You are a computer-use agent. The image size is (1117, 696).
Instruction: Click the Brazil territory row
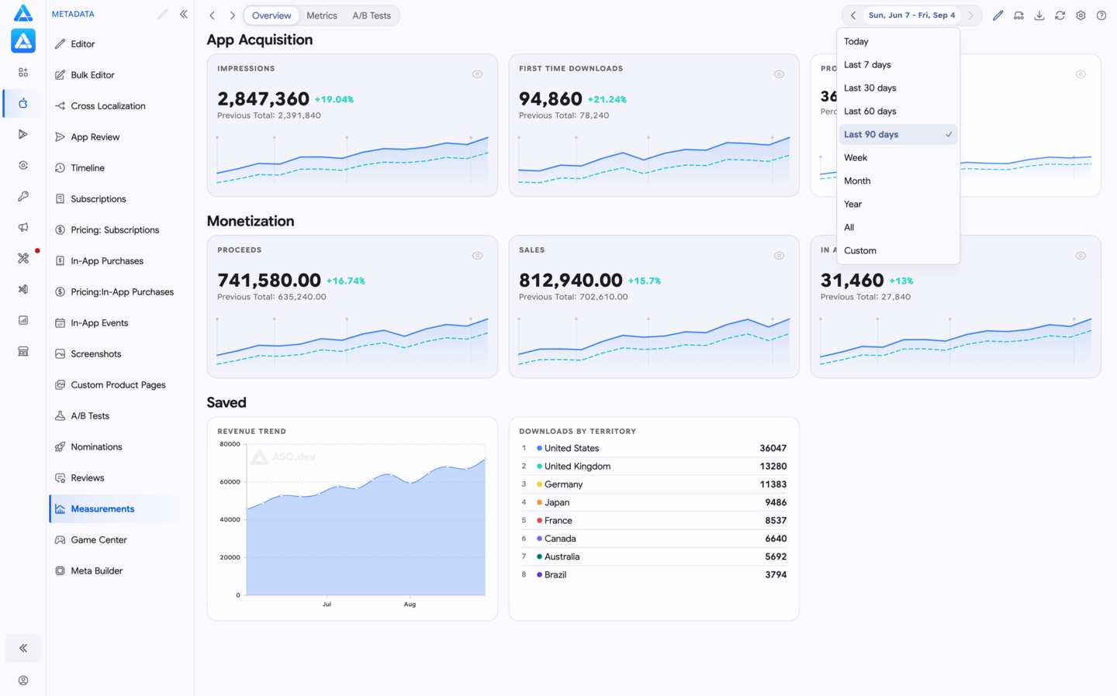(x=653, y=575)
